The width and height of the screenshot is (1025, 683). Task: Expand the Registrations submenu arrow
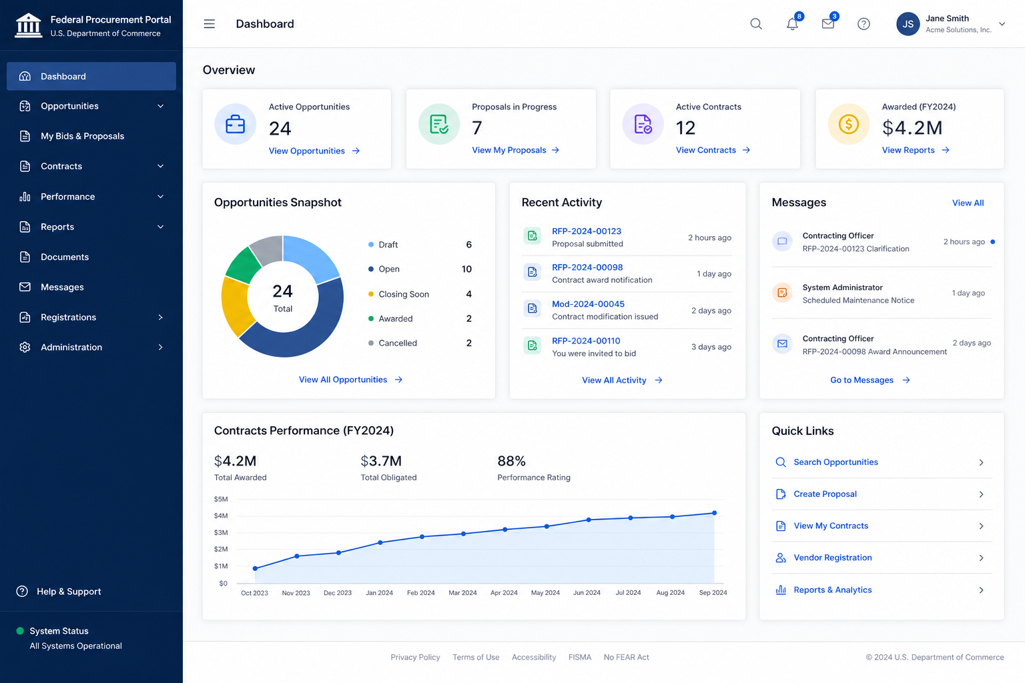click(160, 317)
